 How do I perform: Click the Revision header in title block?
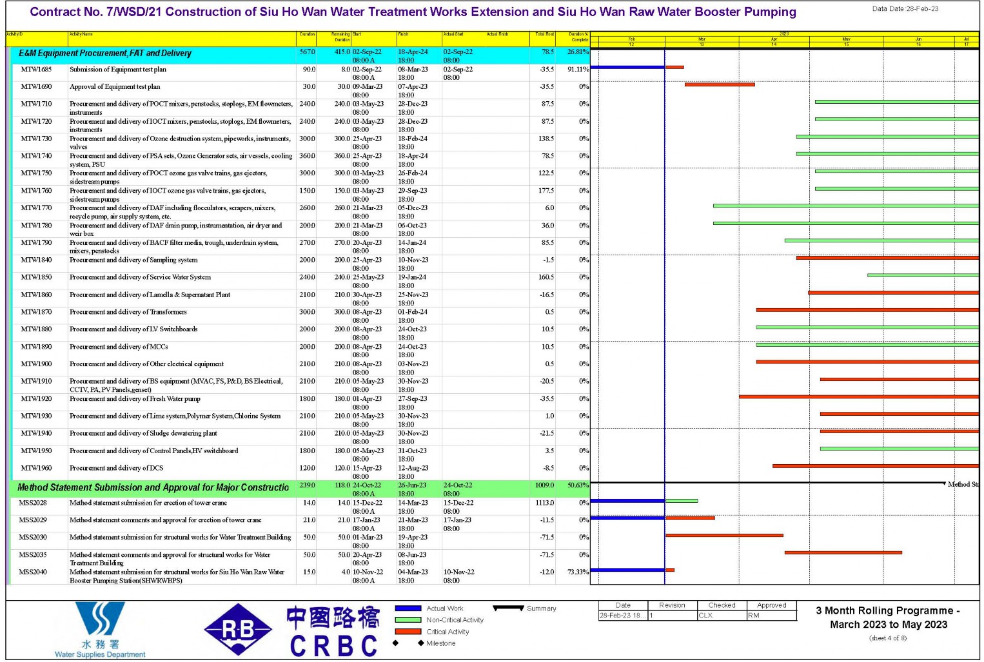point(672,605)
